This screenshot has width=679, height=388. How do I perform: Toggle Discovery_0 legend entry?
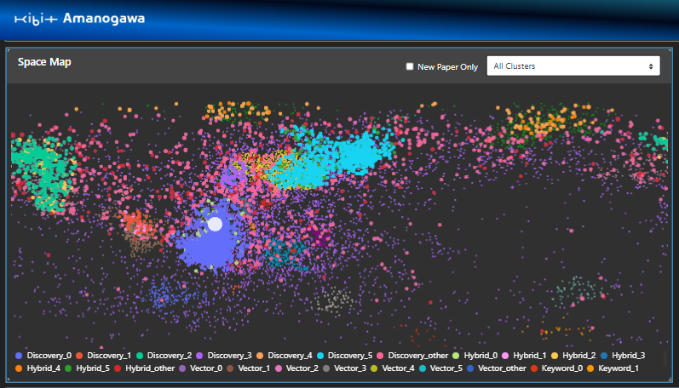click(43, 356)
